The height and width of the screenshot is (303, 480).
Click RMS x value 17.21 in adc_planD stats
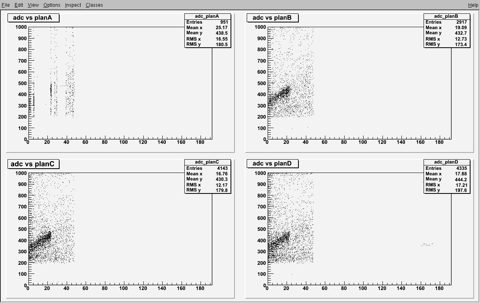(461, 185)
